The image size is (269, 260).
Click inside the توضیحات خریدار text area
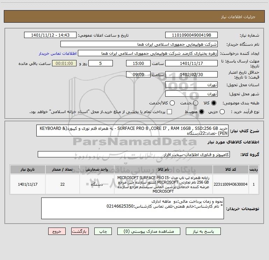pyautogui.click(x=132, y=208)
